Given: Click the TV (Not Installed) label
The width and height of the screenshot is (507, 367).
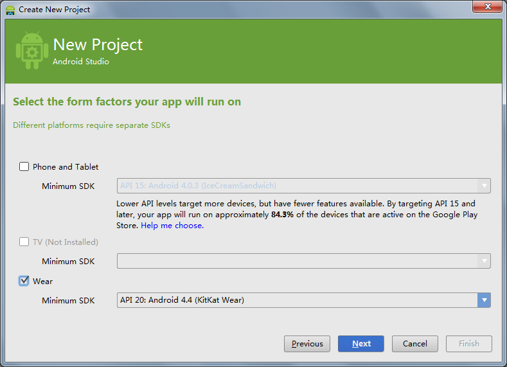Looking at the screenshot, I should point(66,242).
